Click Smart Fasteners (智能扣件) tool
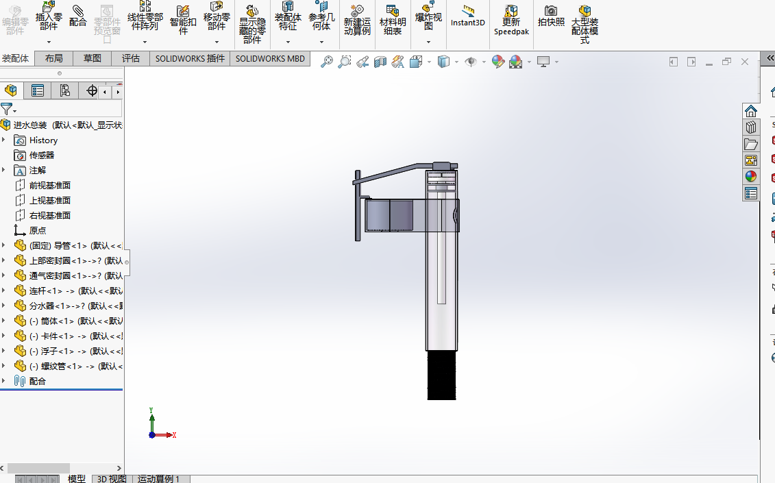Viewport: 775px width, 483px height. point(183,21)
